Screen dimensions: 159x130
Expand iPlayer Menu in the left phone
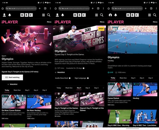tap(49, 22)
